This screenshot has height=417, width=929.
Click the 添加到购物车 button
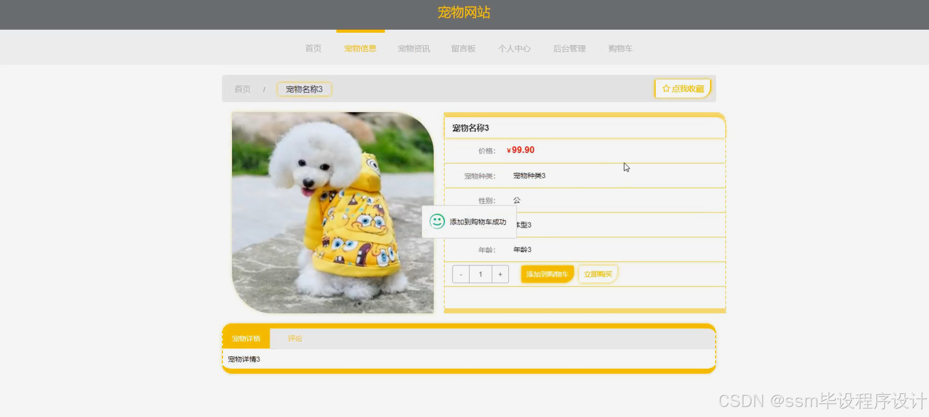(547, 274)
